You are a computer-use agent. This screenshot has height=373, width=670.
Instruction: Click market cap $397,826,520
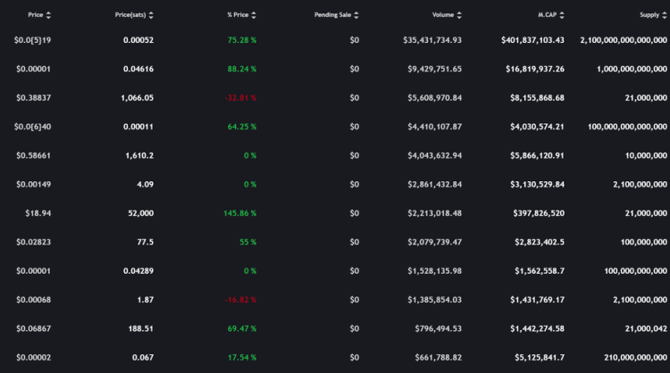(539, 213)
